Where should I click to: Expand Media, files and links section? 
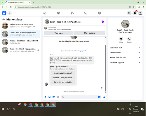[x=125, y=58]
